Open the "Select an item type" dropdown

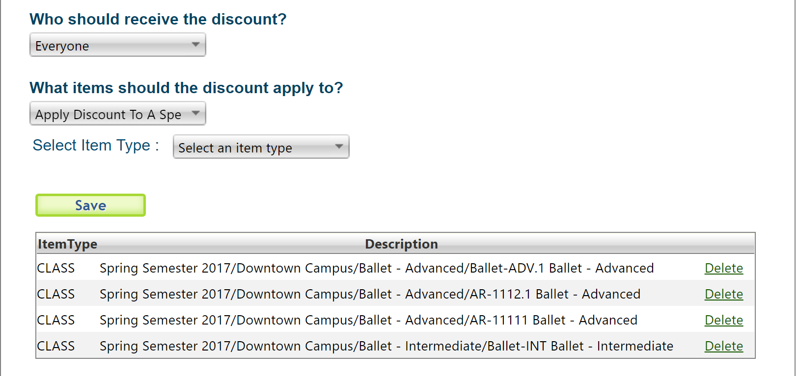click(x=261, y=147)
